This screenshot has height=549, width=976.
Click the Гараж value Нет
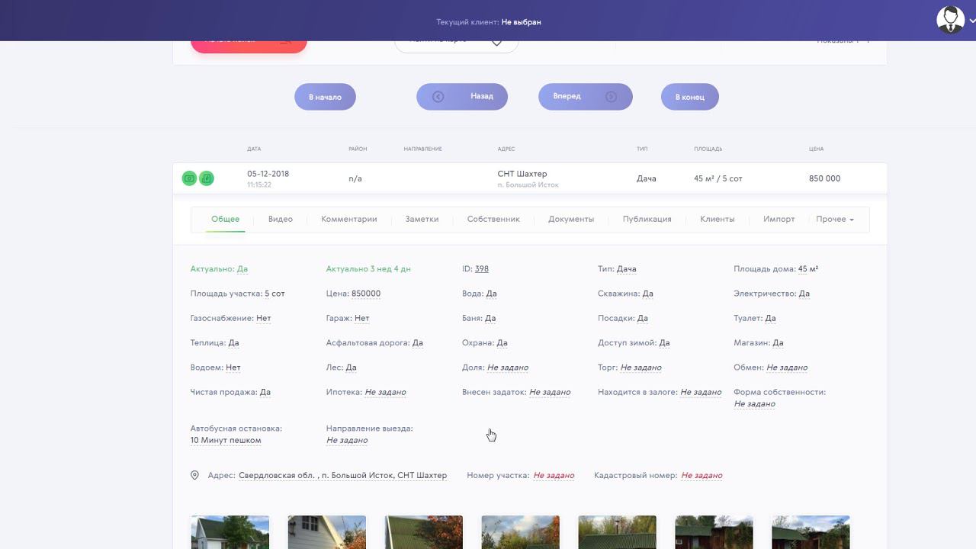tap(362, 318)
